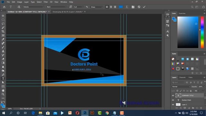
Task: Align text right
Action: [115, 7]
